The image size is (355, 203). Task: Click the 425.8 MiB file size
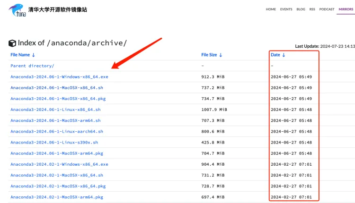point(213,143)
